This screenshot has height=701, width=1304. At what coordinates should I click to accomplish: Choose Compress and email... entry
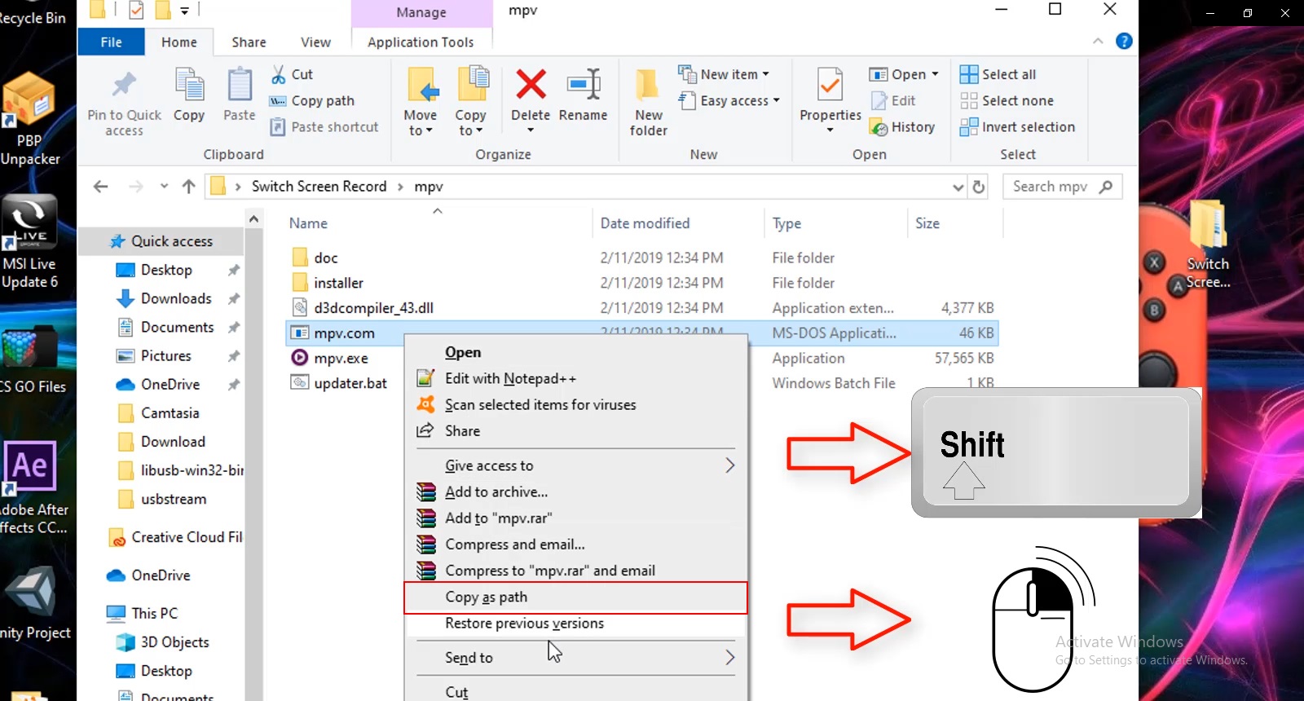576,544
